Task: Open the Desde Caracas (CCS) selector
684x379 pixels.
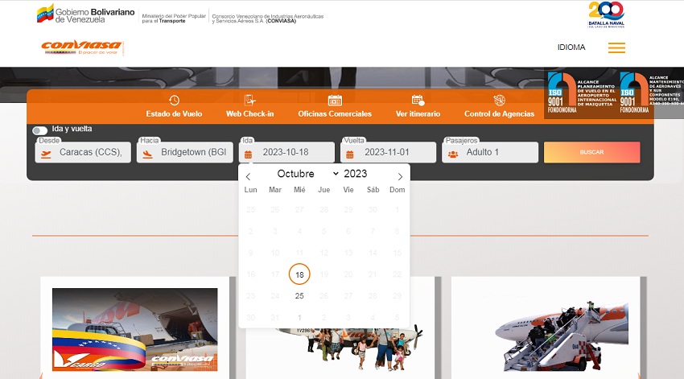Action: click(x=83, y=152)
